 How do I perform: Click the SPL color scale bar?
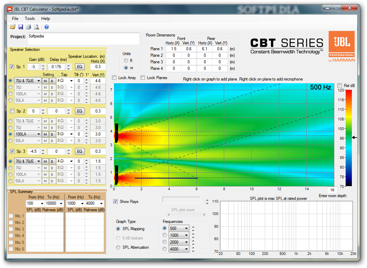[349, 138]
